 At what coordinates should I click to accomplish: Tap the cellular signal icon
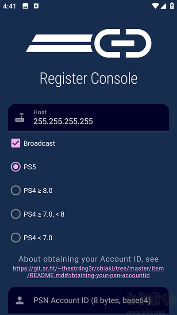pos(163,6)
